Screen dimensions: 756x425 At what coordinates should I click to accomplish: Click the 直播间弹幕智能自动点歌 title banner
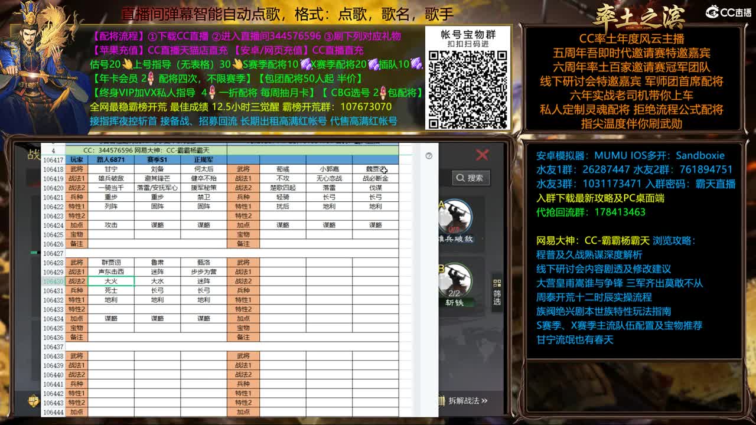[x=287, y=14]
